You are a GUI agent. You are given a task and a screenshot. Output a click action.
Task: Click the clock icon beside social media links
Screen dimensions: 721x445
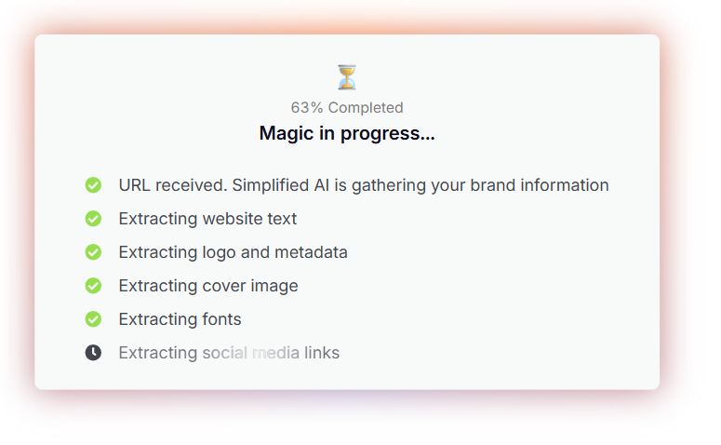click(93, 353)
